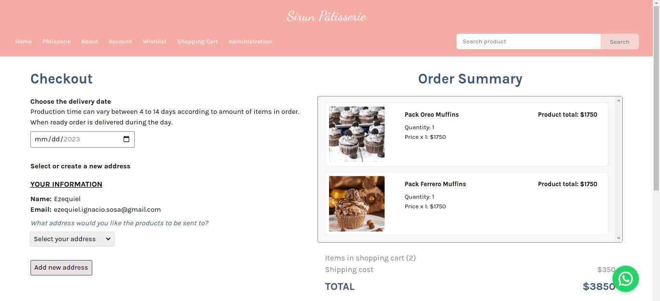
Task: Expand the Select your address dropdown
Action: coord(72,239)
